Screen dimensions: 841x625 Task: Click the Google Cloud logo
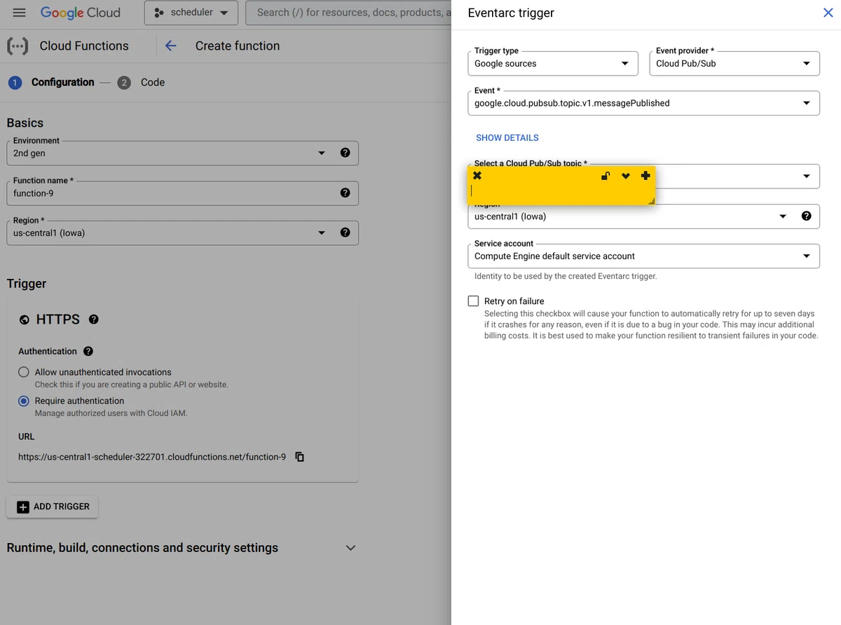(x=80, y=13)
